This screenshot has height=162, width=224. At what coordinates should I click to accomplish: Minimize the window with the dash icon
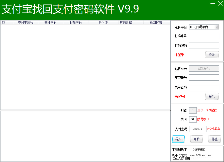(x=213, y=3)
